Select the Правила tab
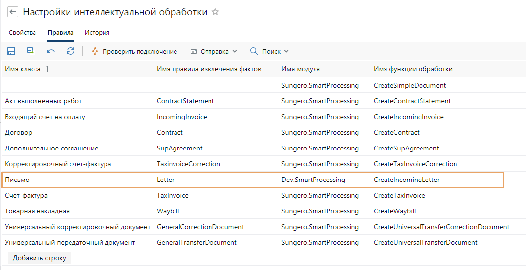This screenshot has height=270, width=526. click(x=61, y=33)
